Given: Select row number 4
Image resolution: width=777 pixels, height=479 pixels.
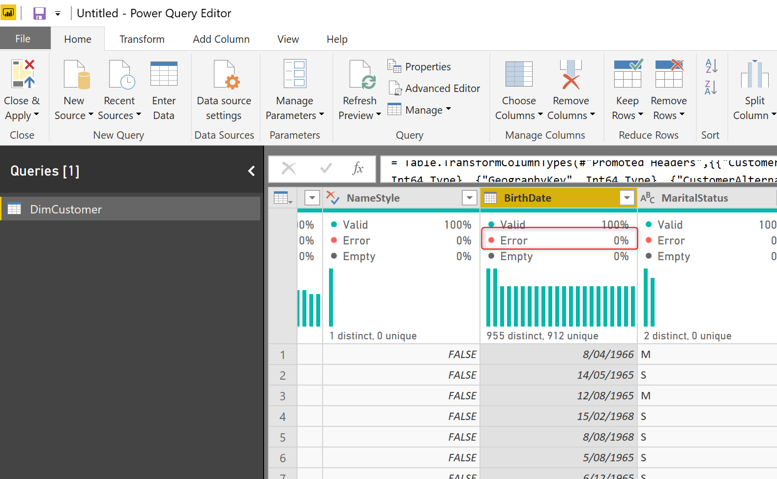Looking at the screenshot, I should point(283,417).
